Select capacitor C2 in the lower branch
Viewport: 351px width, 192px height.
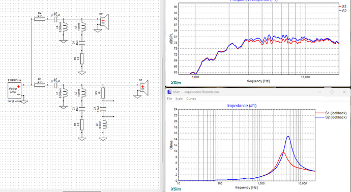pos(82,109)
